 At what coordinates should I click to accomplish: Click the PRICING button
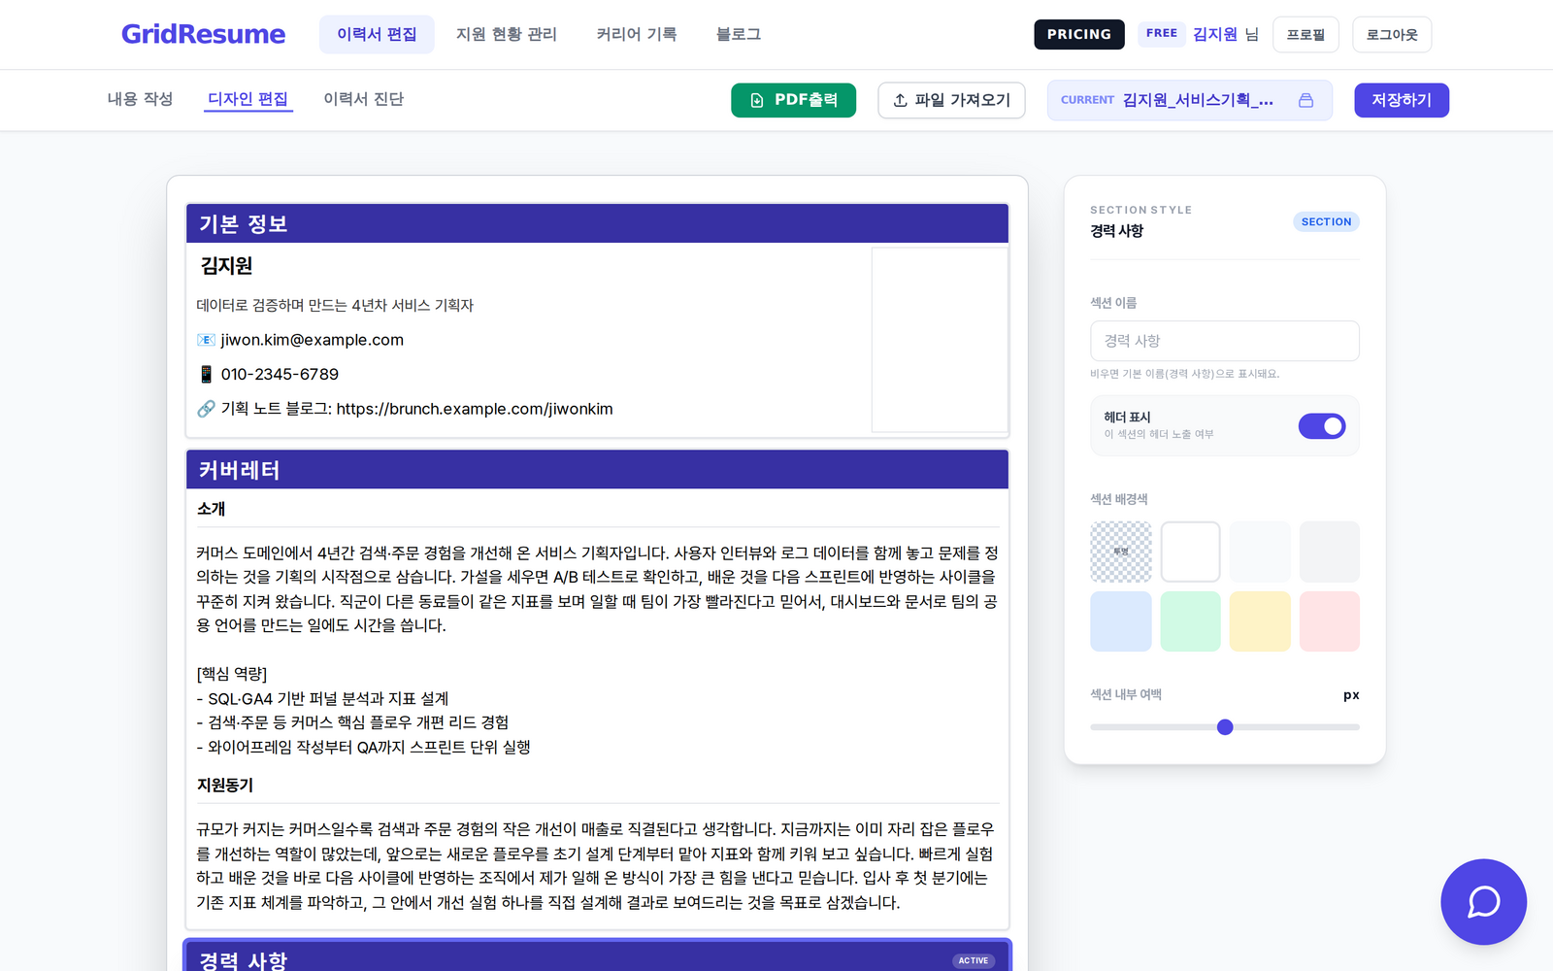coord(1078,34)
